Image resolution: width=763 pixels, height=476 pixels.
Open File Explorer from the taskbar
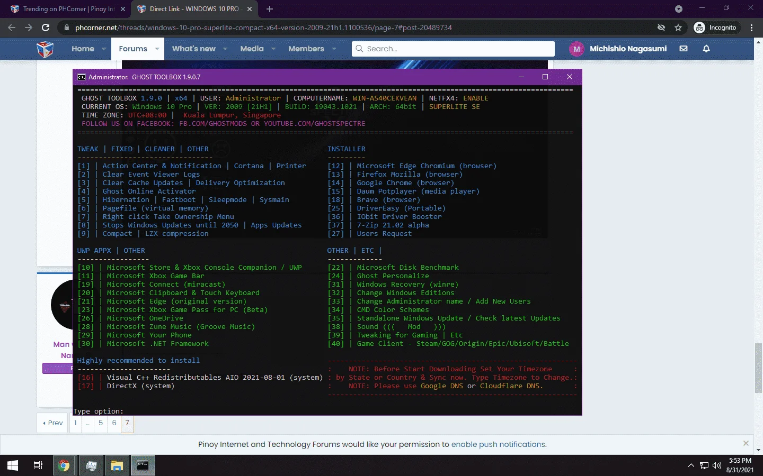[x=117, y=465]
